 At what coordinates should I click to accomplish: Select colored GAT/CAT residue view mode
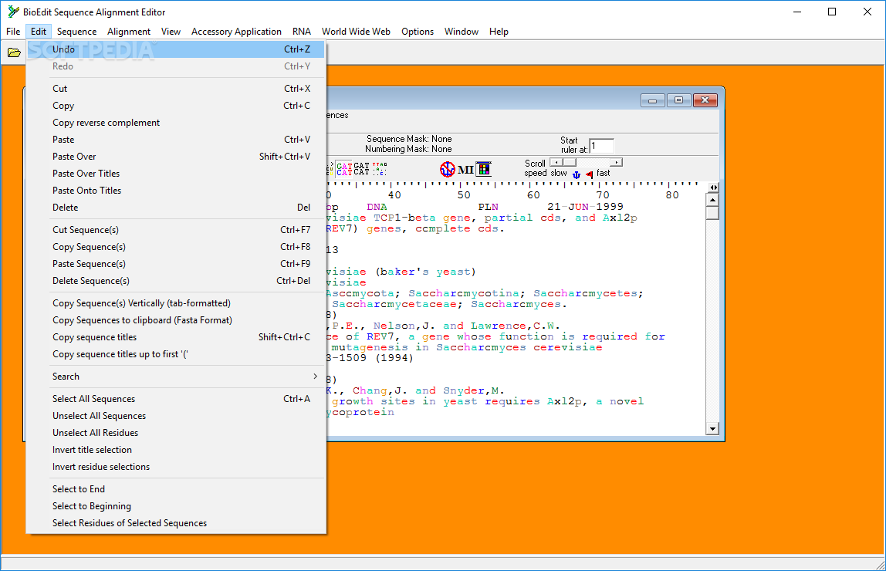pos(344,168)
